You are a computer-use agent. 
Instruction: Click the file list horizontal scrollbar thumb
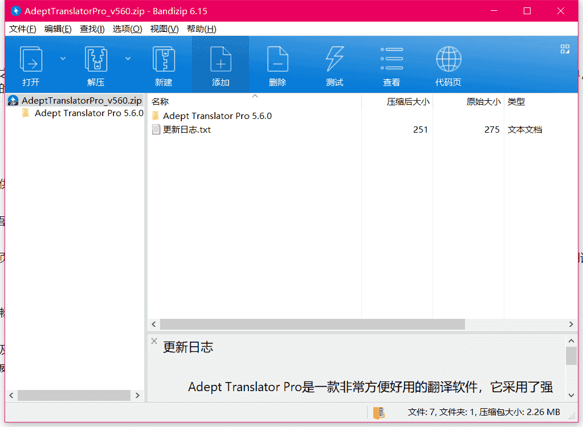(x=312, y=324)
